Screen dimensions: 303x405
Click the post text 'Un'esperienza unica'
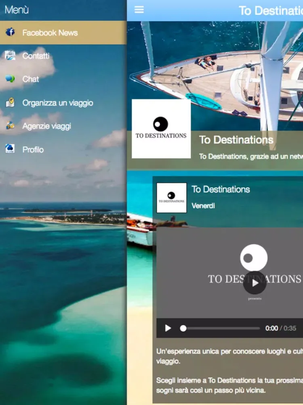[229, 356]
